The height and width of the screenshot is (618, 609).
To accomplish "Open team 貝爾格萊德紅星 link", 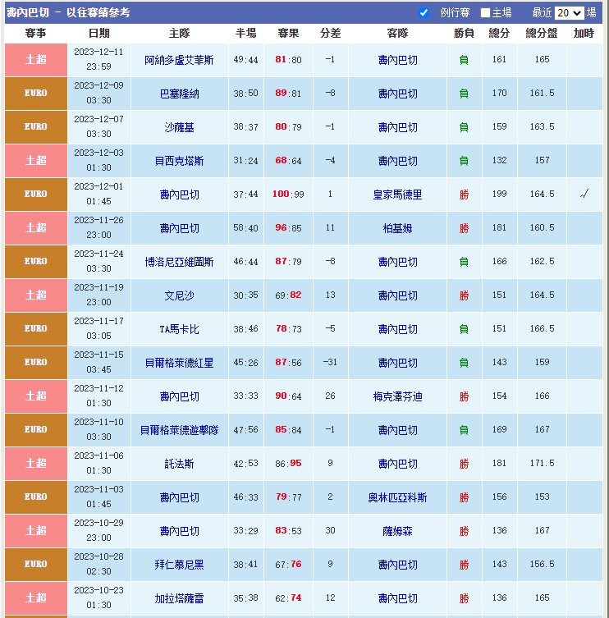I will coord(179,363).
